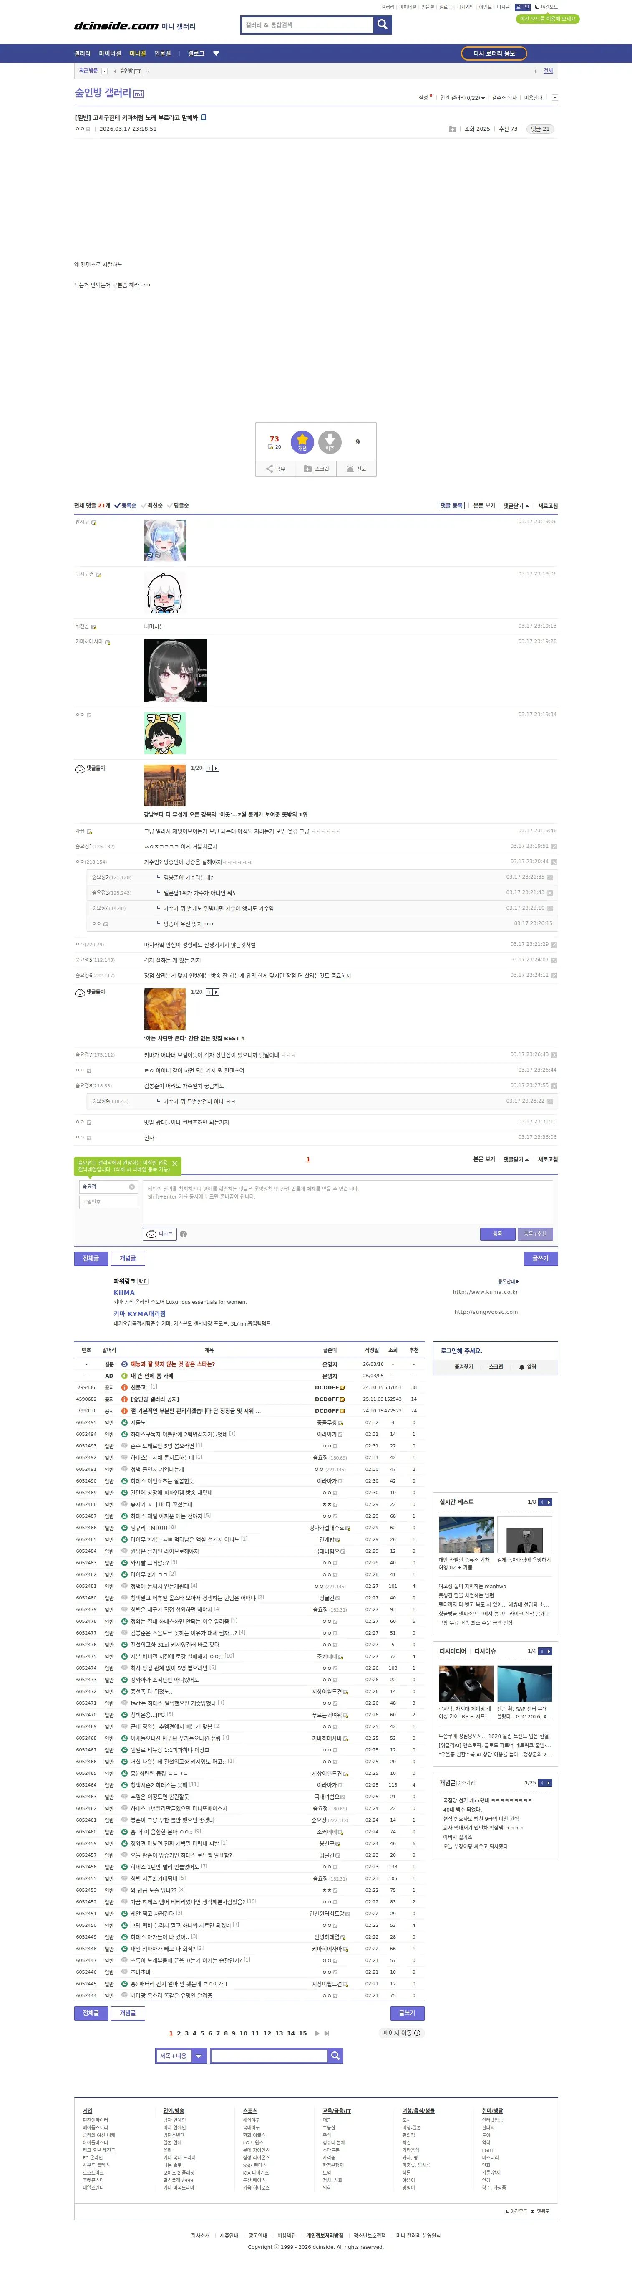The image size is (632, 2271).
Task: Downvote post with the 비추 arrow button
Action: click(330, 442)
